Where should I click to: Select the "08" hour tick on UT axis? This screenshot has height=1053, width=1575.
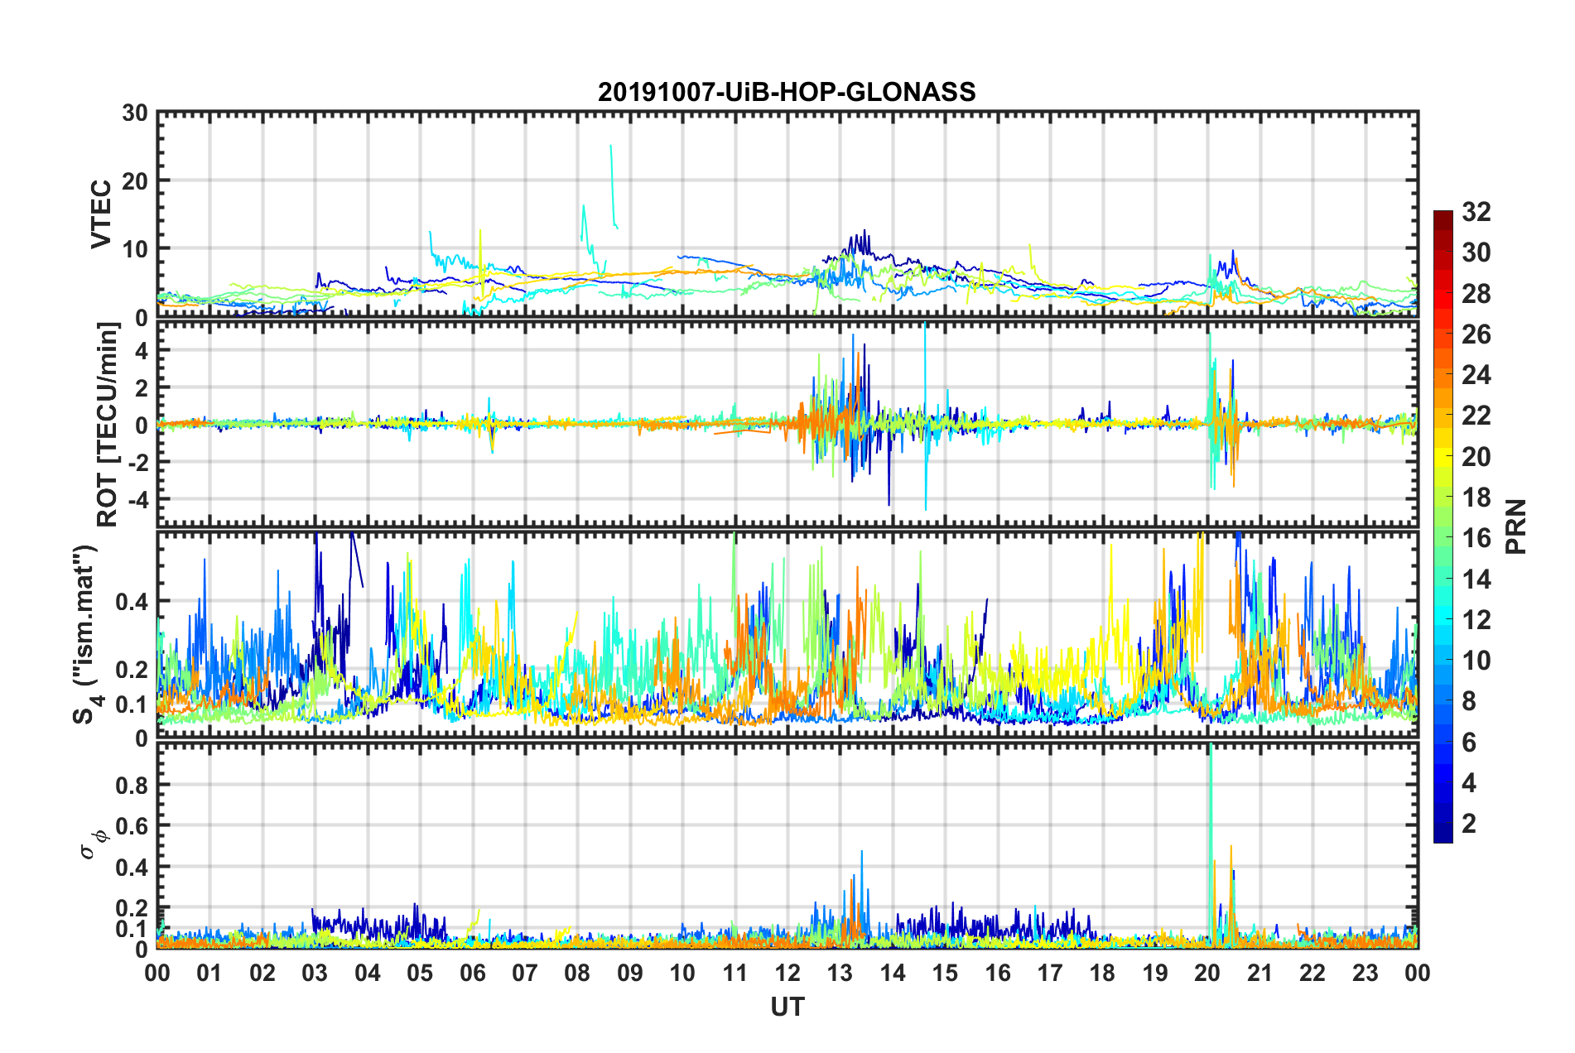[x=577, y=973]
